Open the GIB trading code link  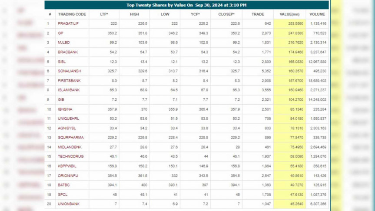coord(61,100)
